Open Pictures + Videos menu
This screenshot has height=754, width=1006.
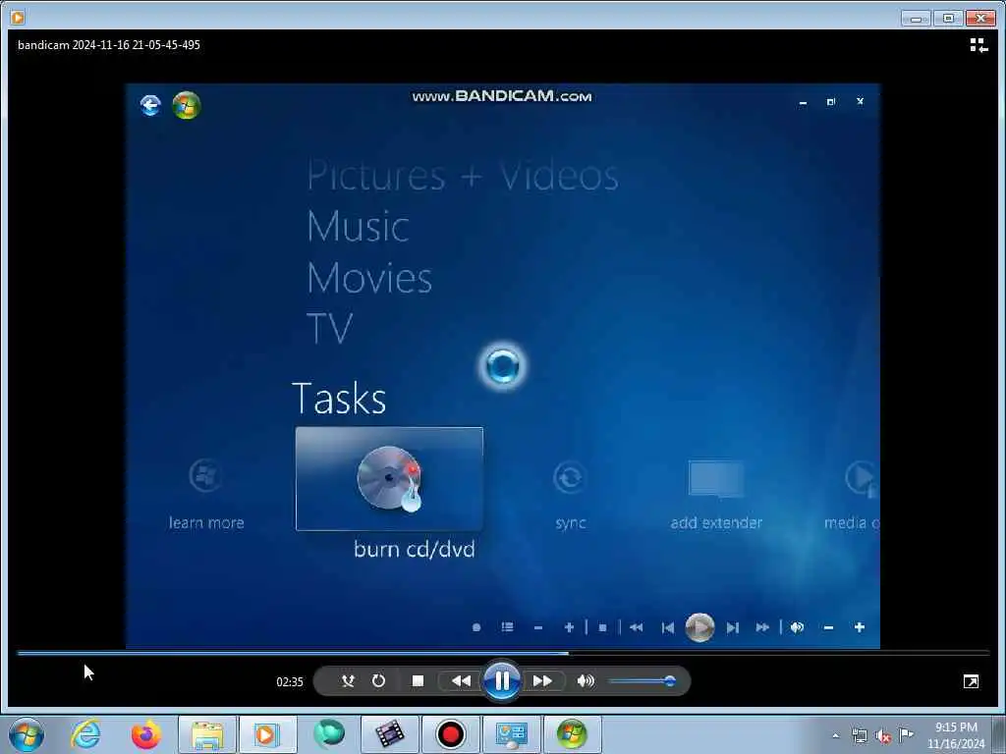click(x=463, y=176)
